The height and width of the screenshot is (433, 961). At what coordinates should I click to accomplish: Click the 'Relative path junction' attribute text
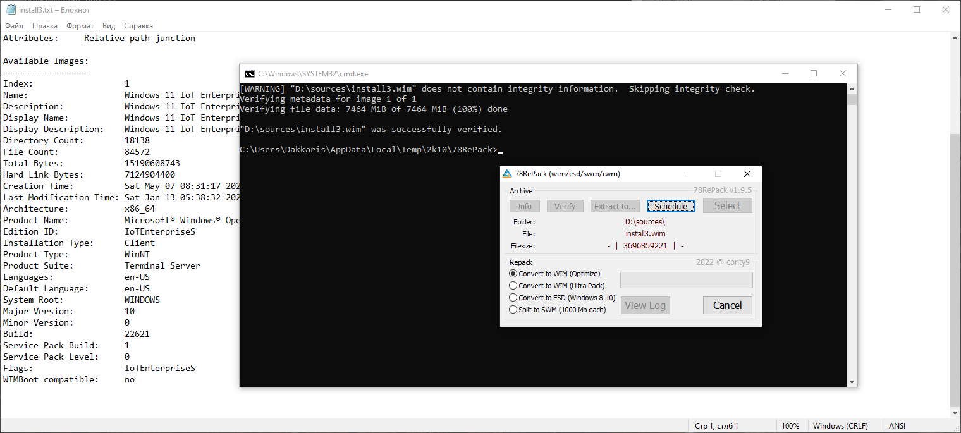coord(140,39)
